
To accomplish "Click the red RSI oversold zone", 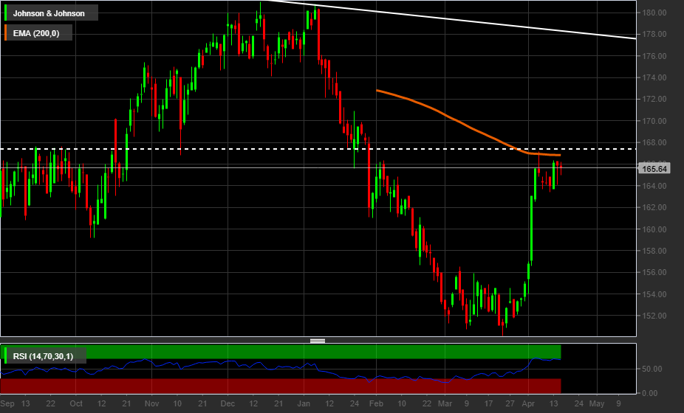I will pyautogui.click(x=222, y=386).
